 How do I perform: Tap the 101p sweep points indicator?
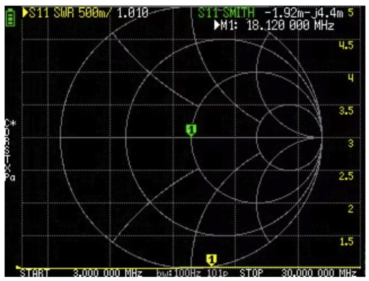[217, 273]
